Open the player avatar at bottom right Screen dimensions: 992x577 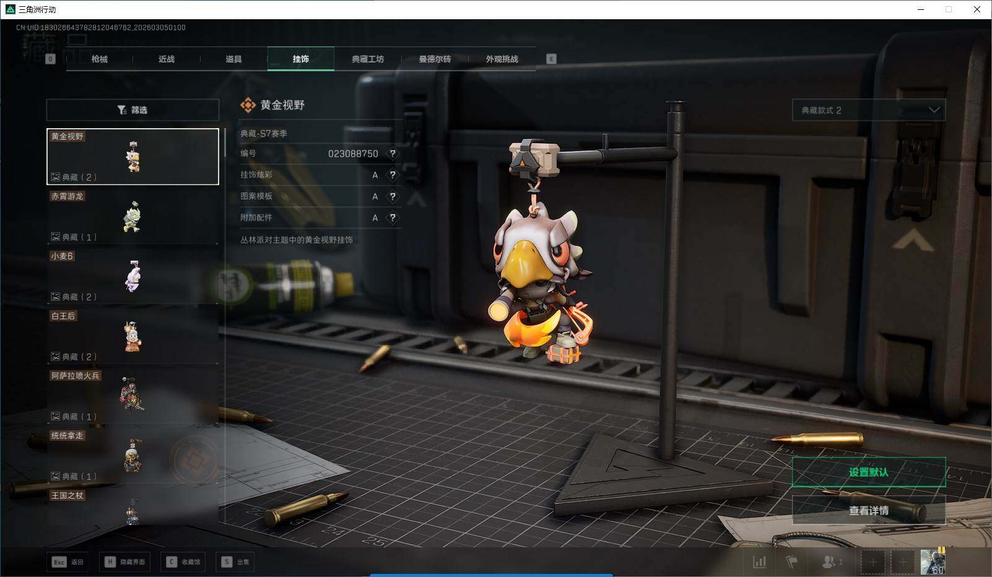(933, 562)
